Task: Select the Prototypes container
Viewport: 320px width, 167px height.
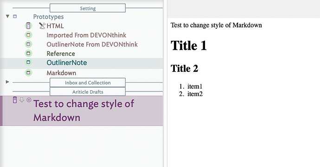Action: click(x=48, y=17)
